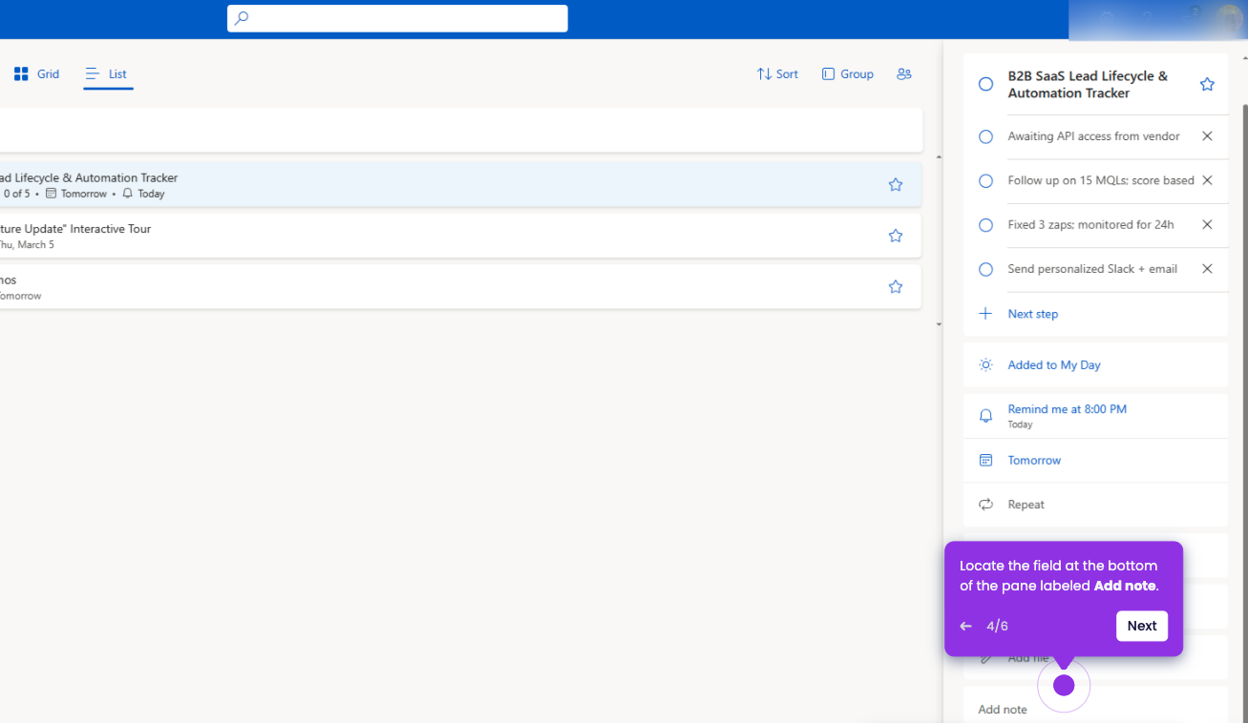Open the share list people icon
This screenshot has height=723, width=1248.
coord(904,73)
